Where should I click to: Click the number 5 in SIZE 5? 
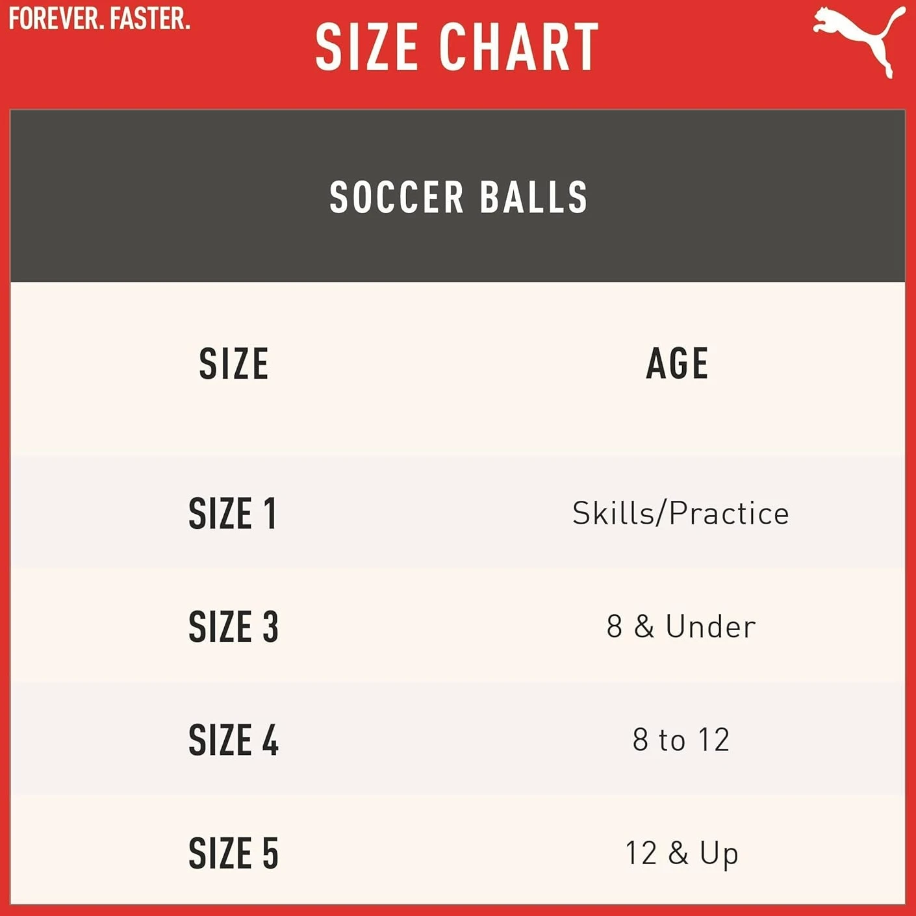[270, 853]
